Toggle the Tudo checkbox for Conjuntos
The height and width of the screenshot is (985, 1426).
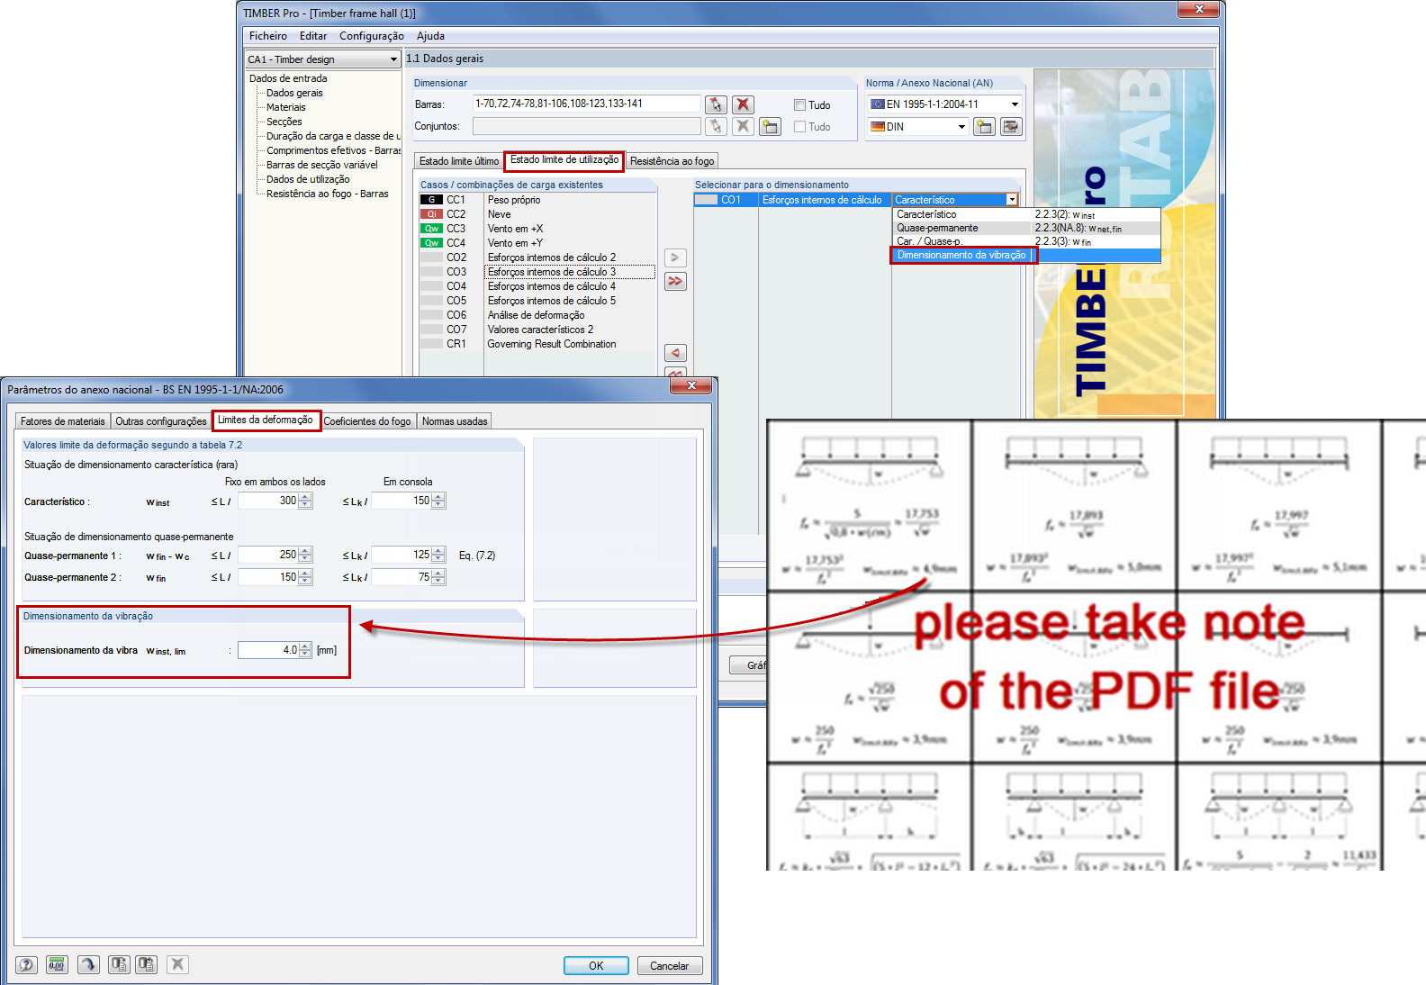pos(799,127)
